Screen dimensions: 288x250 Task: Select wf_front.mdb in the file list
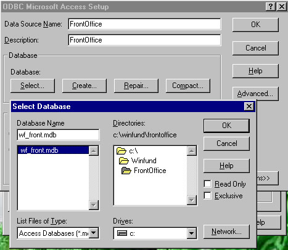[53, 150]
